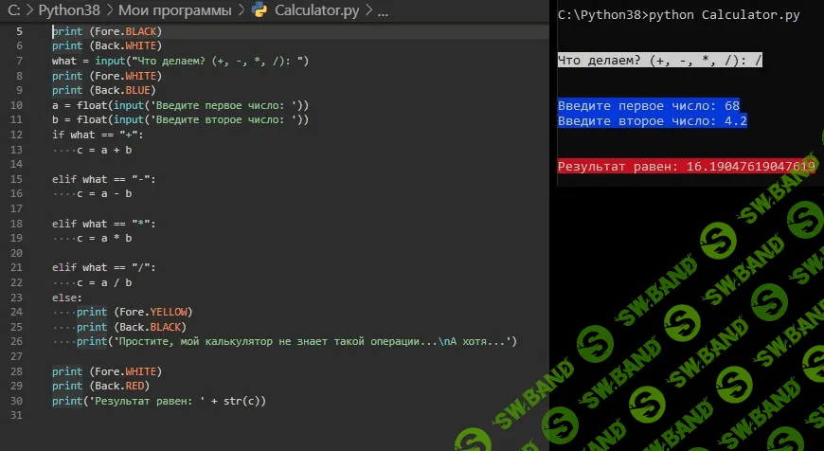Click the print(Back.RED) line
Image resolution: width=824 pixels, height=451 pixels.
[100, 386]
